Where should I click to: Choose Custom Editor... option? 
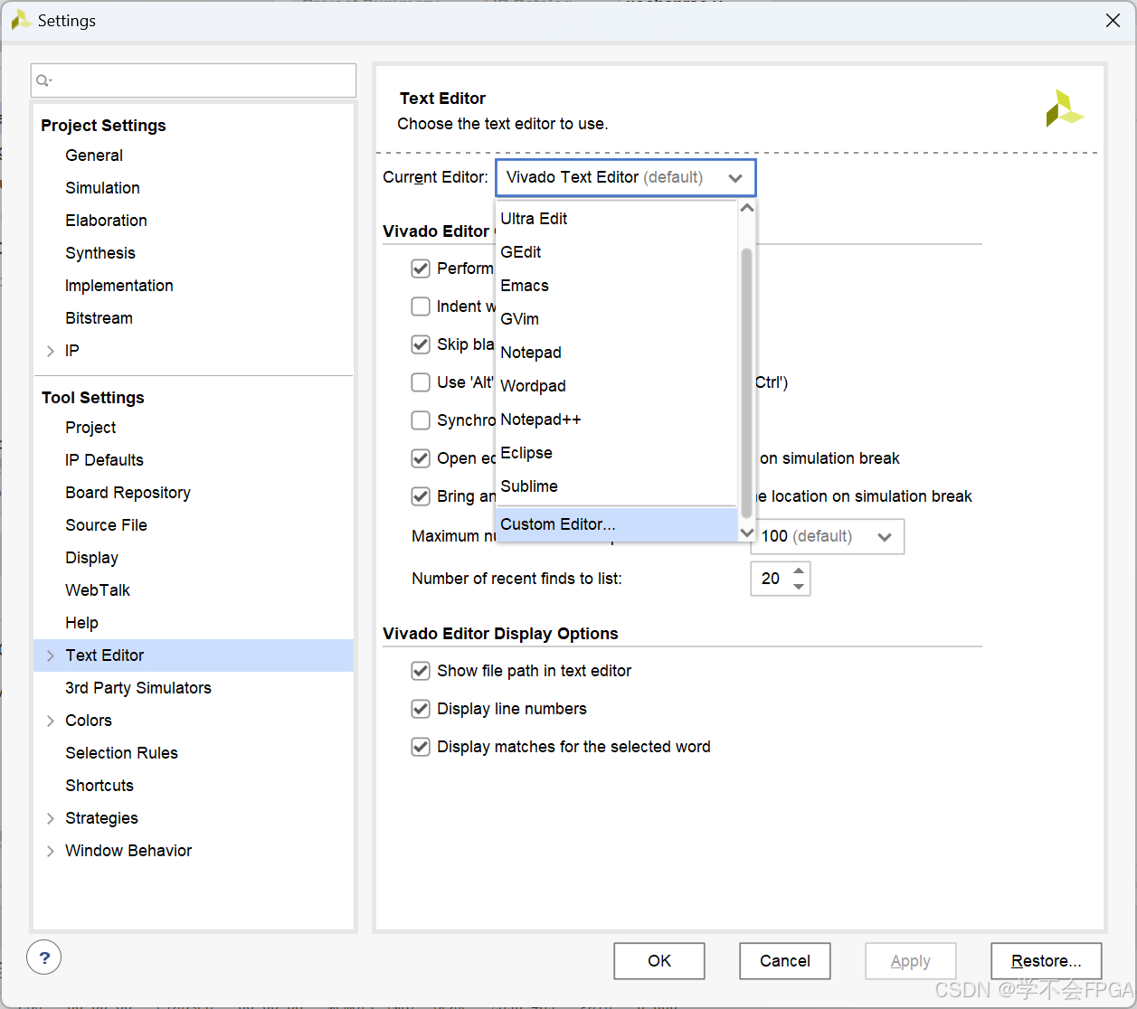point(617,524)
